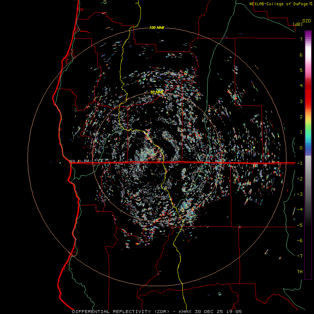Click the -6 value on color scale
Viewport: 314px width, 314px height.
pyautogui.click(x=300, y=241)
